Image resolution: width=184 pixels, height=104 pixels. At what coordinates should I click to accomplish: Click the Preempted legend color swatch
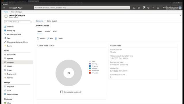coord(90,70)
